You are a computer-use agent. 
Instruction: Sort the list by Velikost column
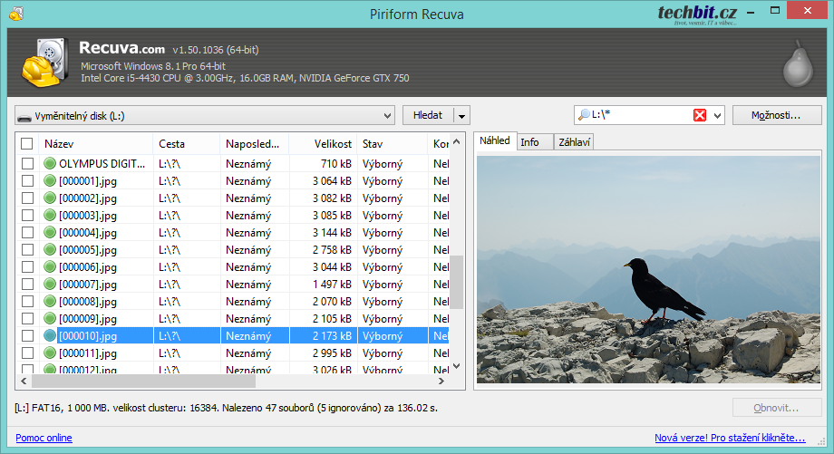332,144
